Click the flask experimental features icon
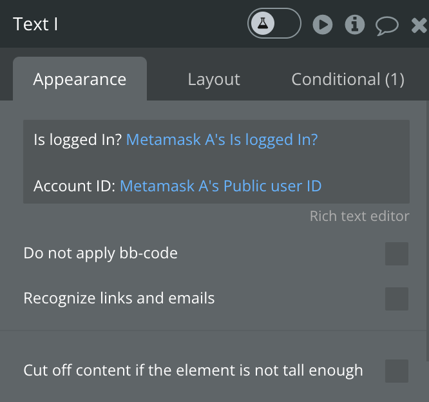This screenshot has width=429, height=402. (x=263, y=24)
